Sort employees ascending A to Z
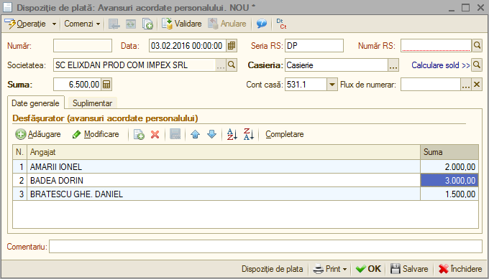 pyautogui.click(x=232, y=134)
